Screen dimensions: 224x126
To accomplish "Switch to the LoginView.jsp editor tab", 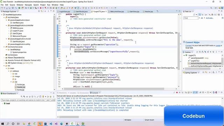I will coord(64,12).
